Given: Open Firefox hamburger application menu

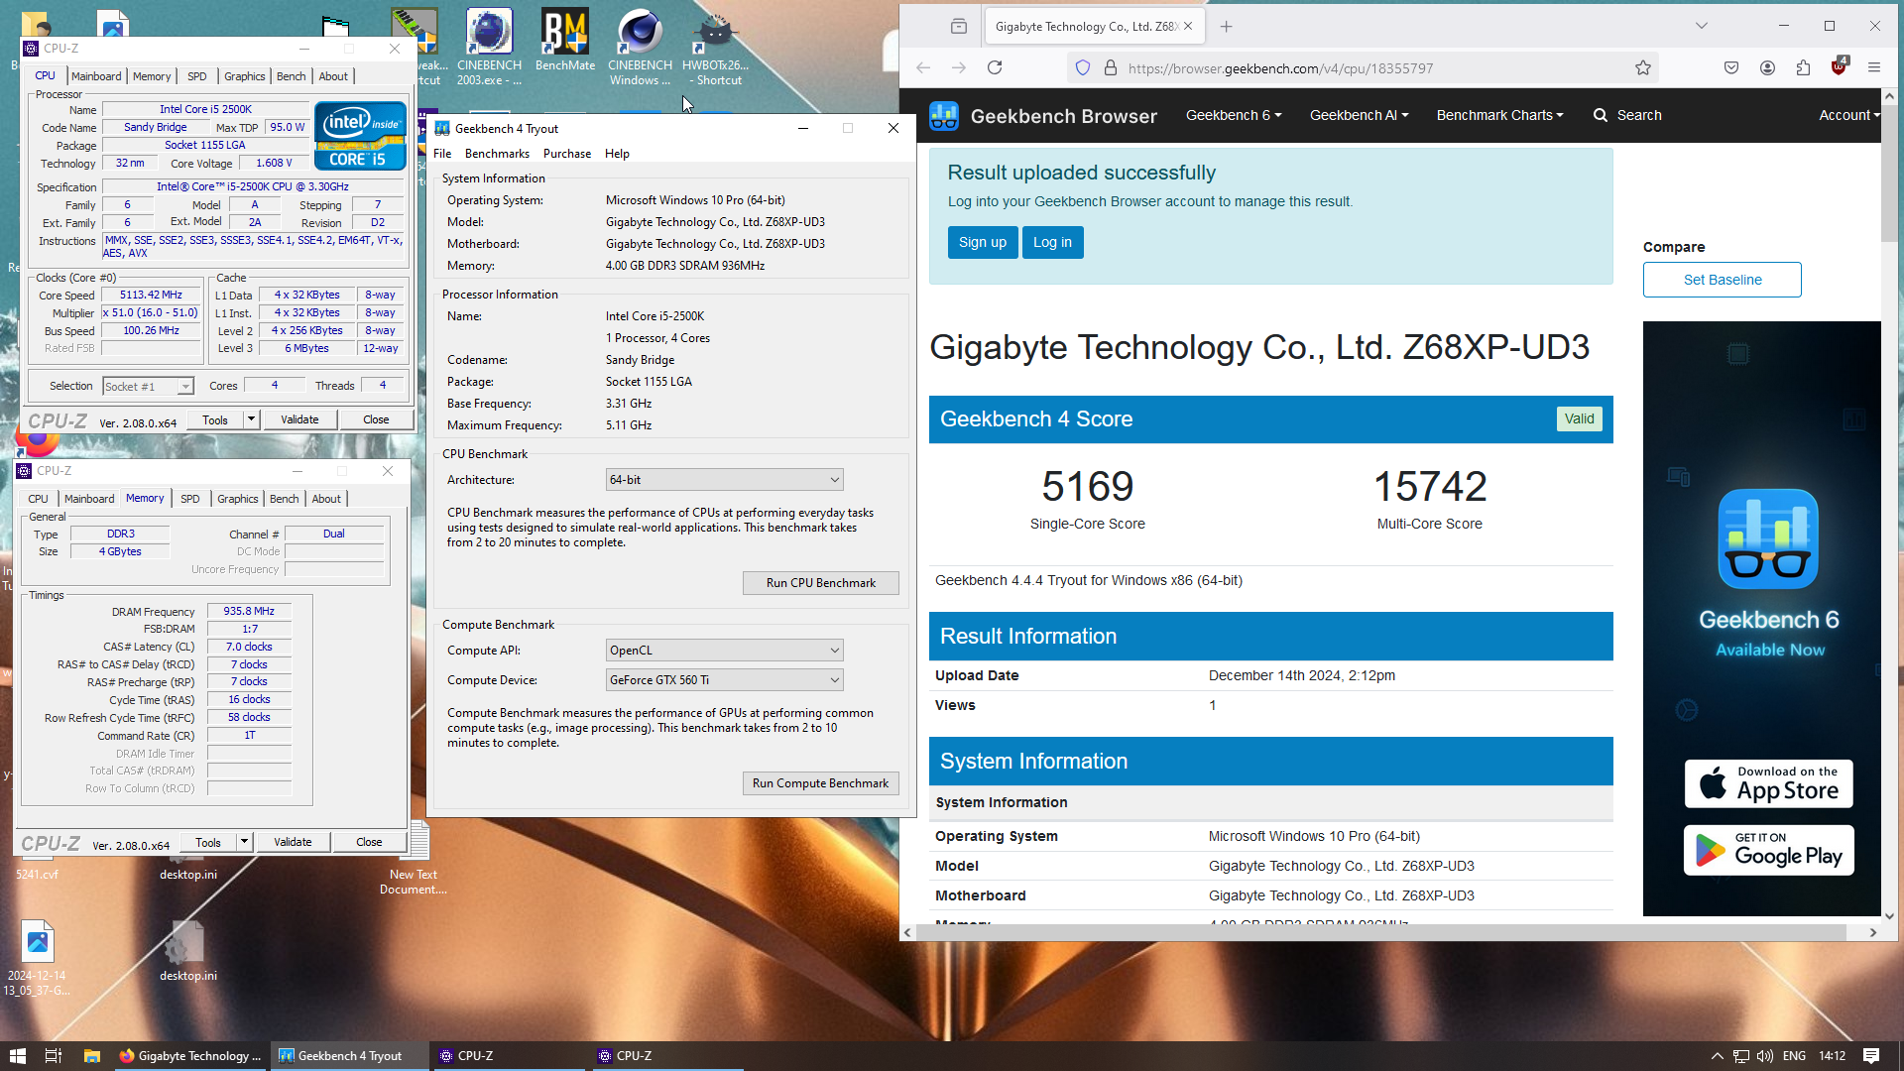Looking at the screenshot, I should 1874,67.
